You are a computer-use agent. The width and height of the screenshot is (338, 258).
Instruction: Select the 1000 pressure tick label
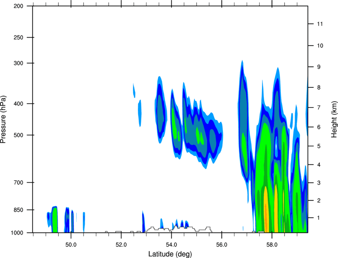pos(17,233)
